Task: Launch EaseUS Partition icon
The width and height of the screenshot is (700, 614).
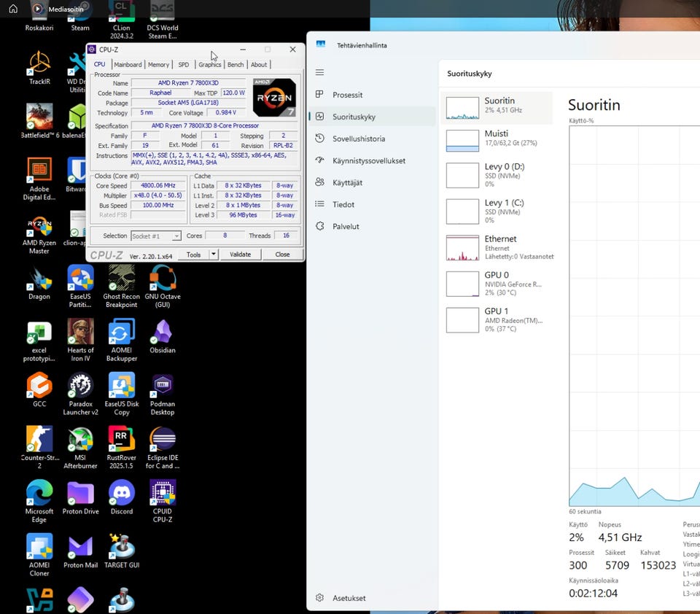Action: 80,286
